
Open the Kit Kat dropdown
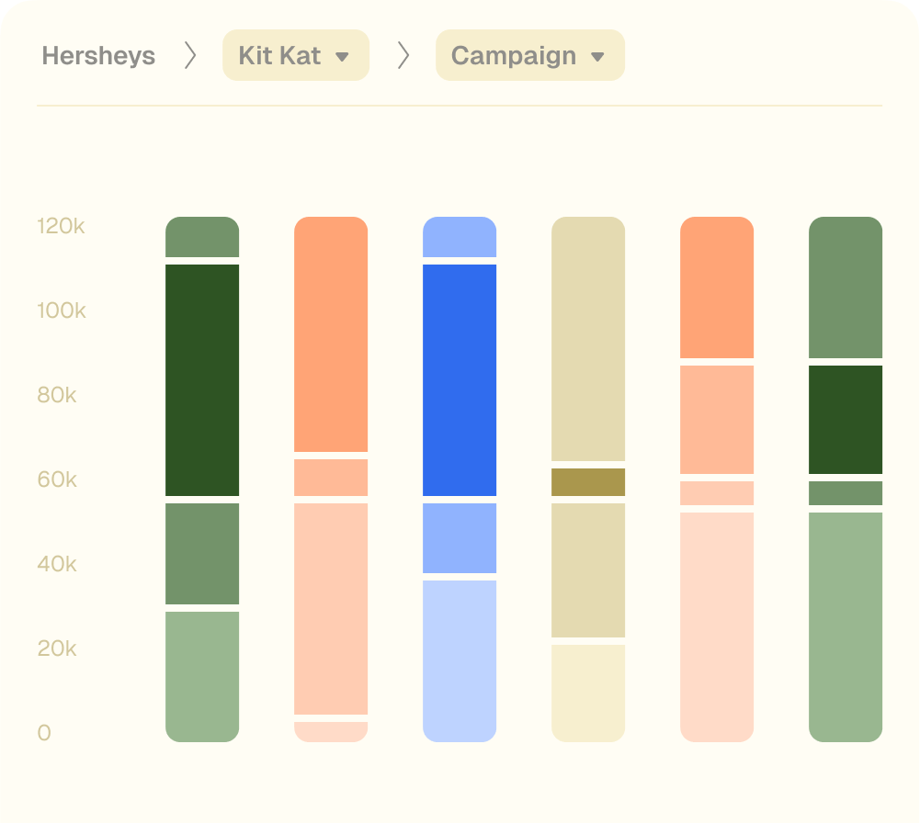pos(295,55)
